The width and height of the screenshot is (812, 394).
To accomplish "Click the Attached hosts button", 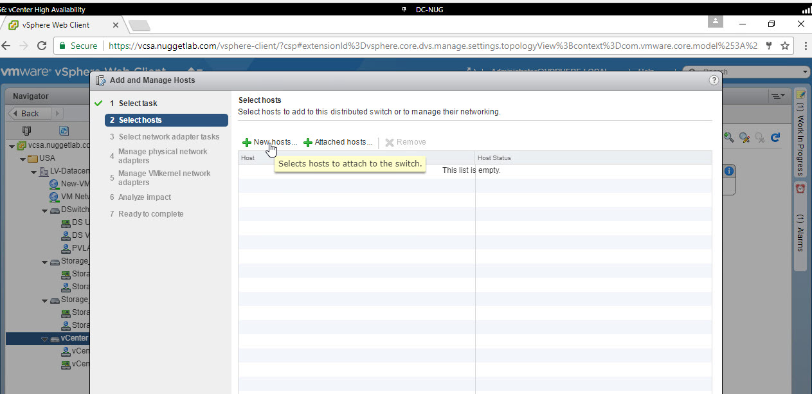I will coord(338,142).
